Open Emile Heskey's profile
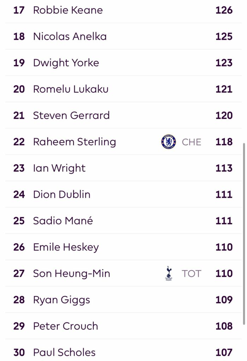The width and height of the screenshot is (247, 361). click(x=66, y=247)
